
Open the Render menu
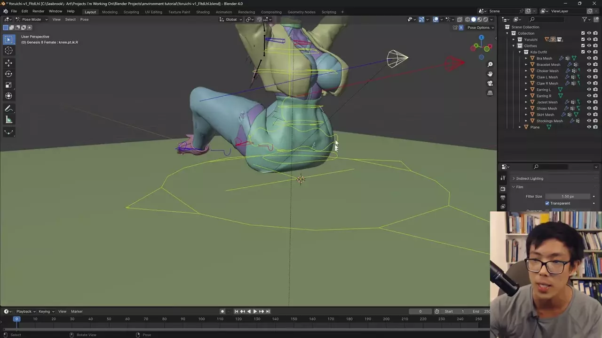pos(38,11)
